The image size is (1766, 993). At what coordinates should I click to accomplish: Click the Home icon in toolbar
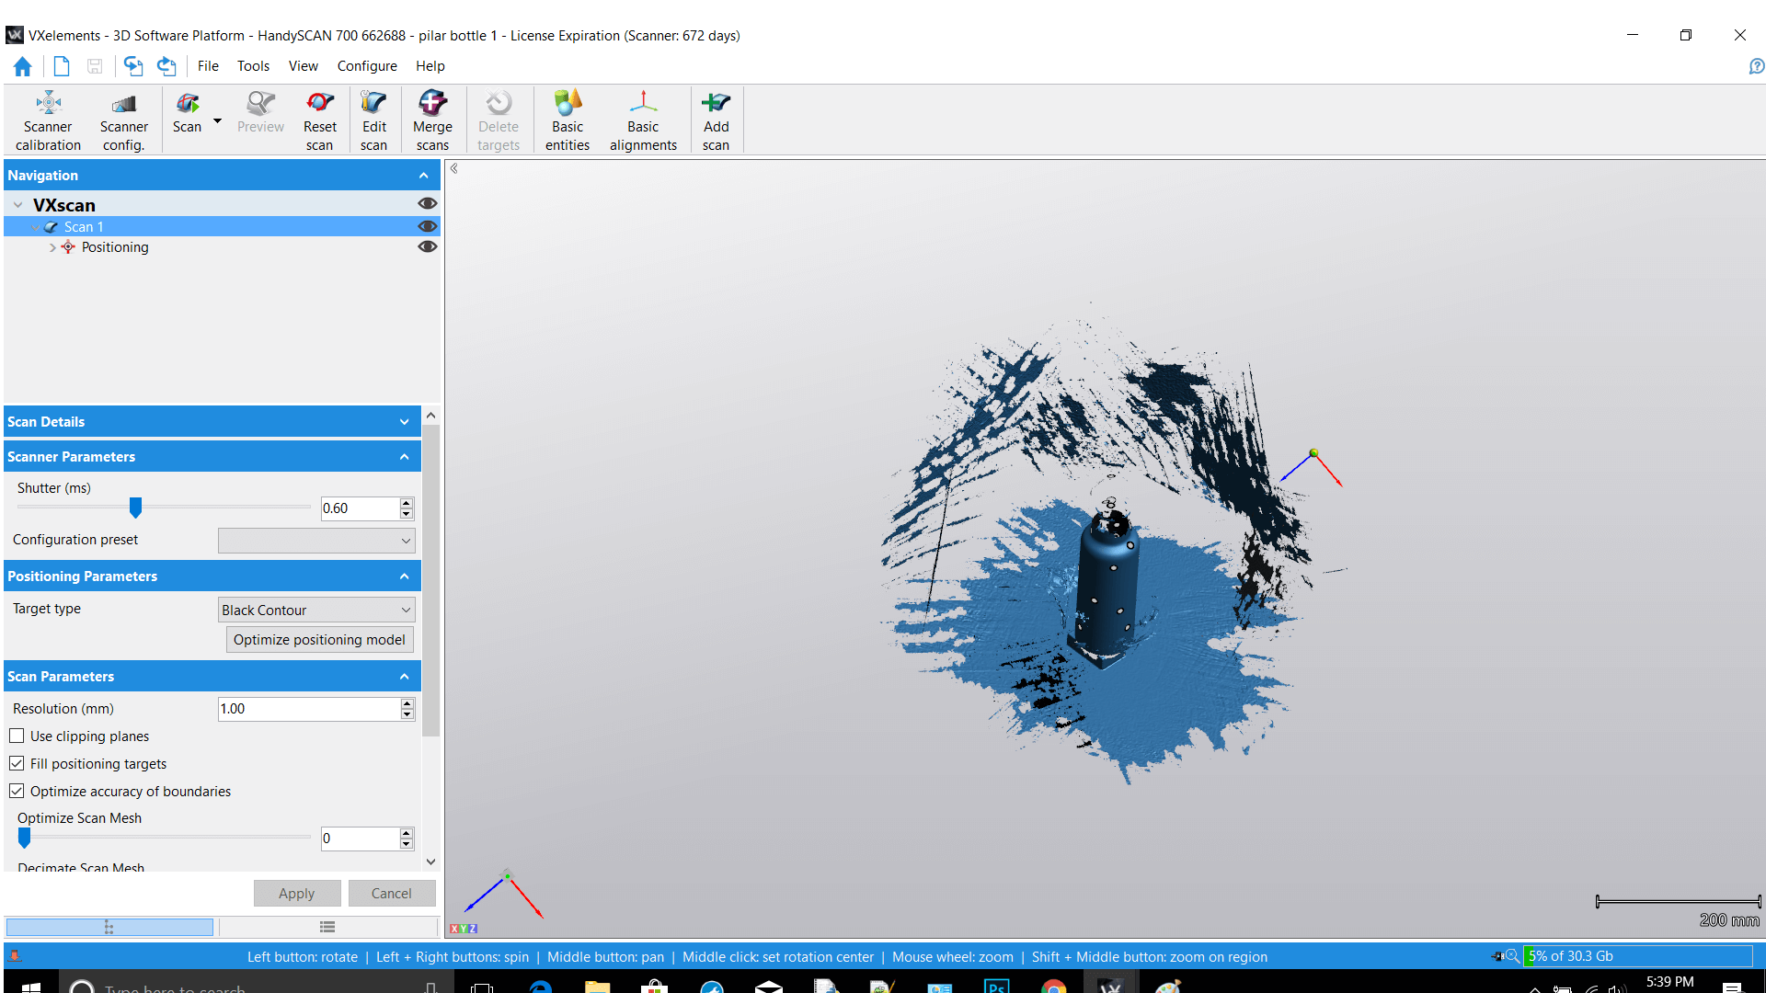[x=23, y=66]
